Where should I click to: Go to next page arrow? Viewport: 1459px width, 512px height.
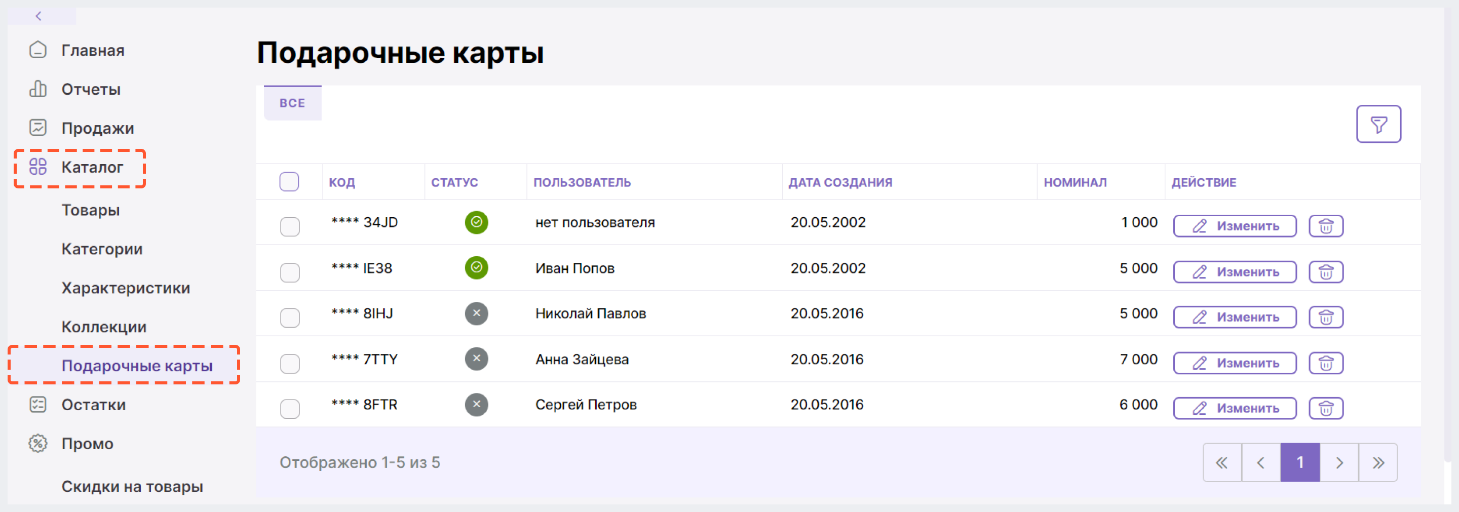tap(1339, 462)
